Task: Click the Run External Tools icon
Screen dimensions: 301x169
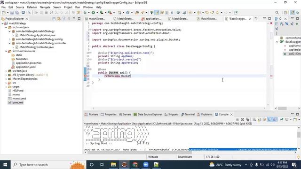Action: (x=110, y=13)
